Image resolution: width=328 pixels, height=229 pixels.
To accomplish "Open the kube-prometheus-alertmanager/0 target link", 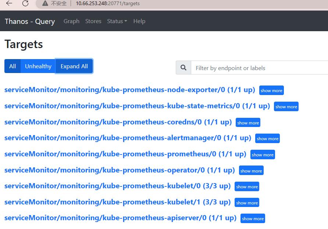I will click(x=128, y=138).
